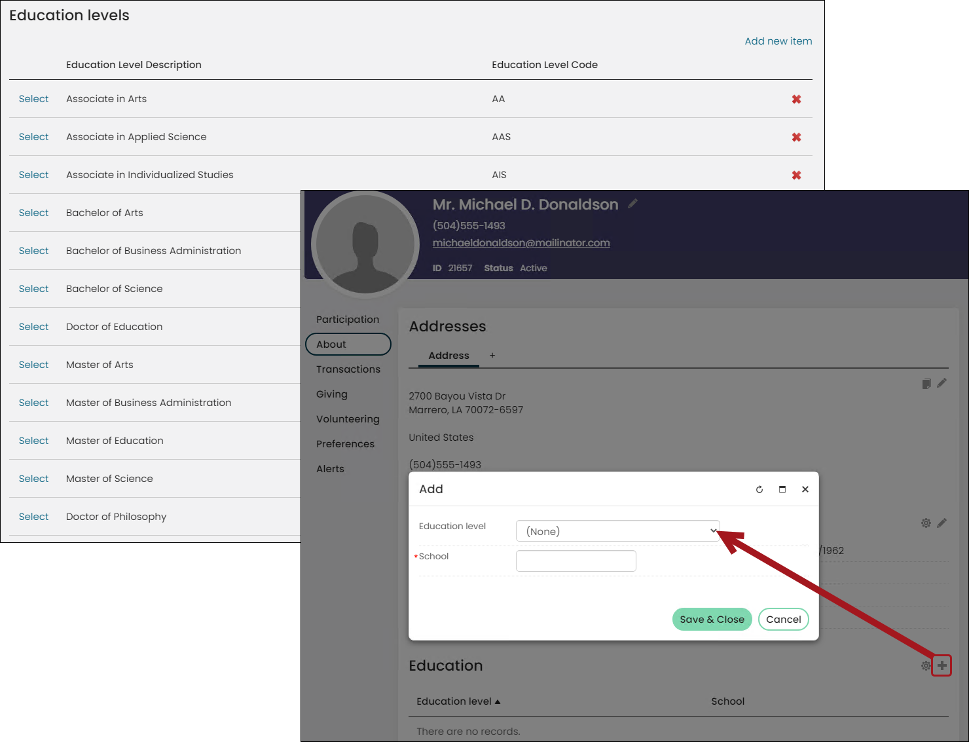Select the Associate in Applied Science row

pyautogui.click(x=33, y=137)
